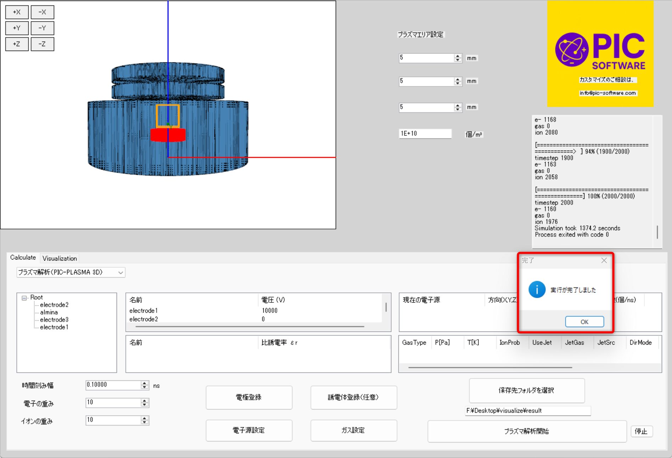Screen dimensions: 672x458
Task: Open ガス設定 settings
Action: pyautogui.click(x=353, y=430)
